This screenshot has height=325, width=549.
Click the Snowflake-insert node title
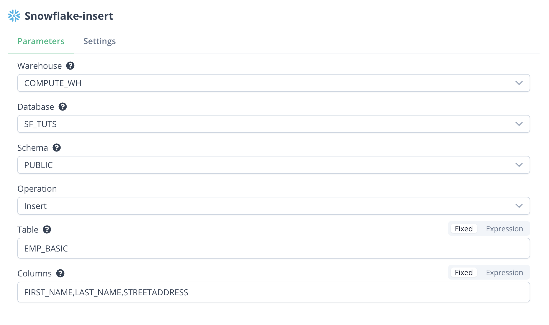coord(69,16)
